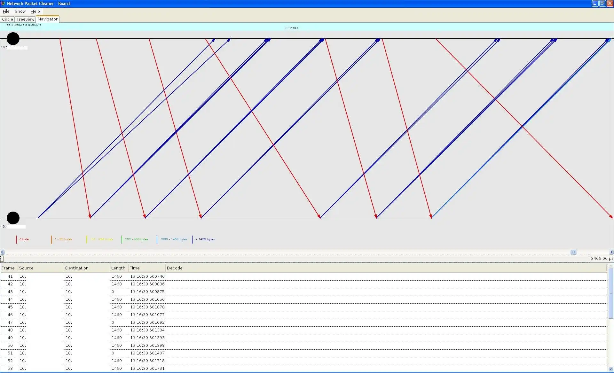Click the de 8,3602 s a 8,3637 s range label
The width and height of the screenshot is (614, 373).
click(24, 25)
